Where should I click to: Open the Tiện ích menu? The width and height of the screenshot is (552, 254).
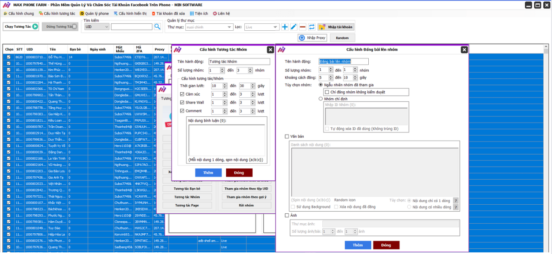[x=198, y=13]
